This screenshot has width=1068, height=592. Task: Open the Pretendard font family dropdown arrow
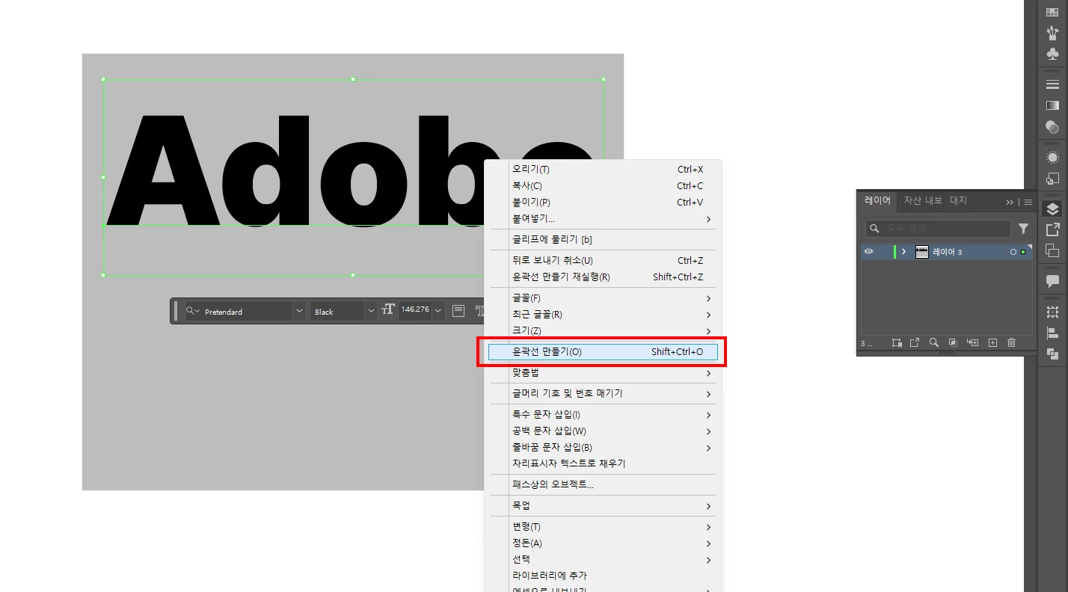coord(299,311)
